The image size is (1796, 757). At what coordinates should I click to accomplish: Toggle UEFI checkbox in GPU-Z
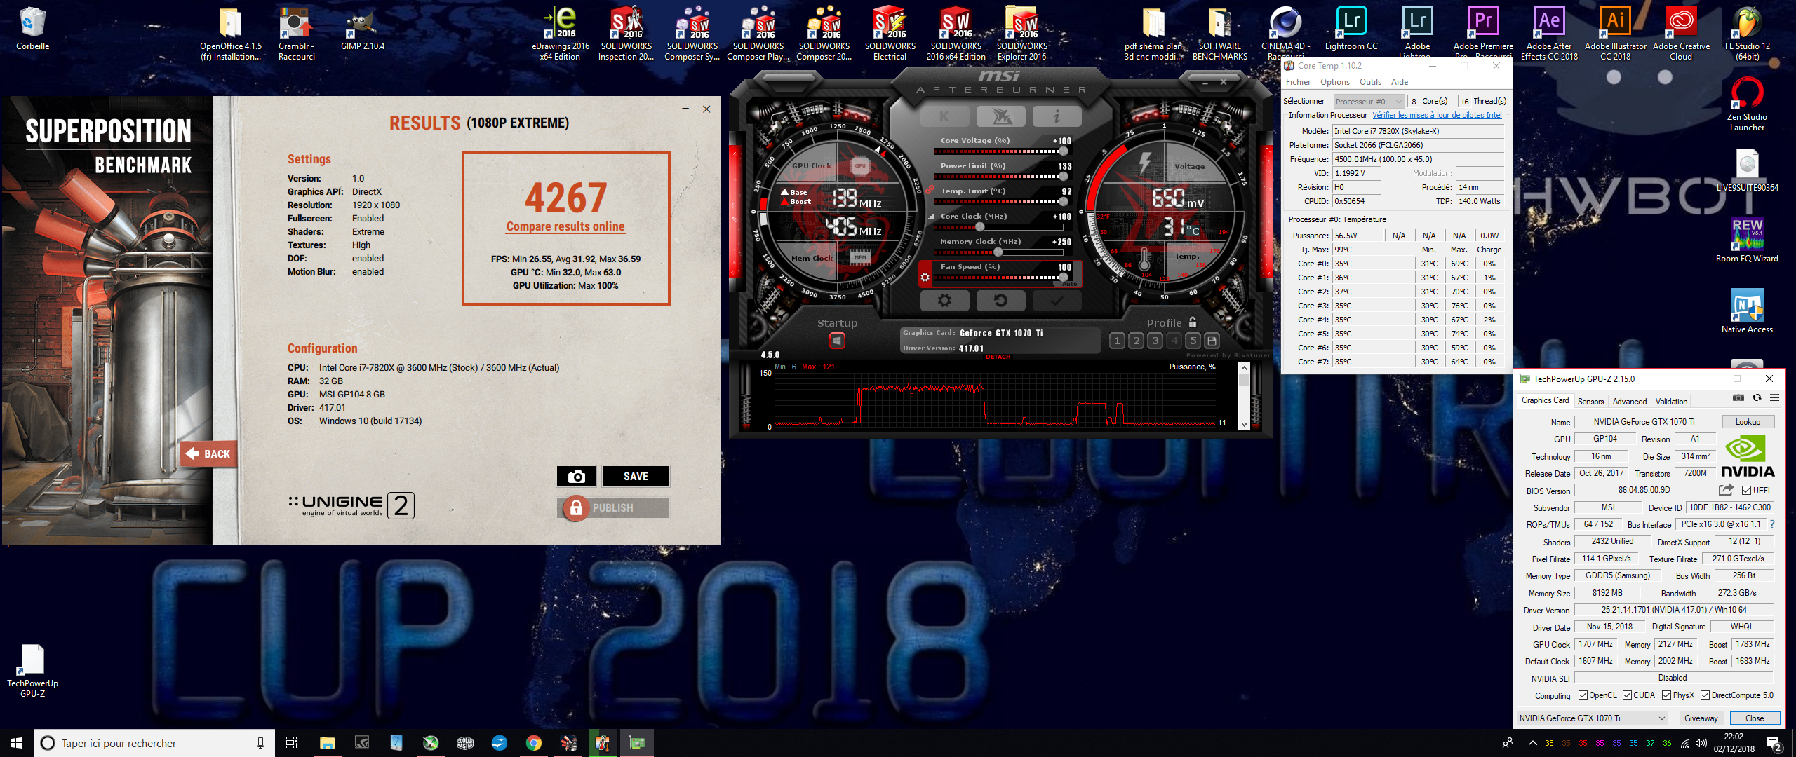(x=1746, y=491)
